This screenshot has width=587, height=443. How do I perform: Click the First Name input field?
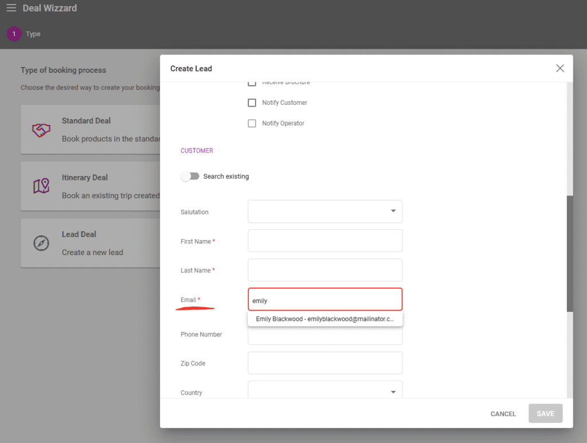click(324, 241)
